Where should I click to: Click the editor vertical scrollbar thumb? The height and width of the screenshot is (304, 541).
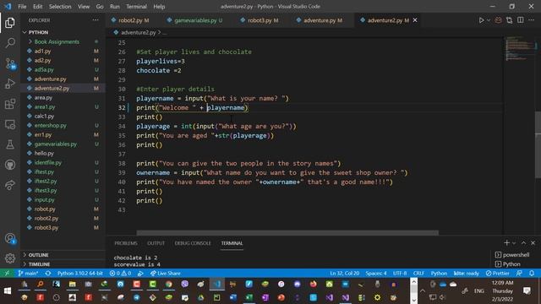pyautogui.click(x=538, y=144)
